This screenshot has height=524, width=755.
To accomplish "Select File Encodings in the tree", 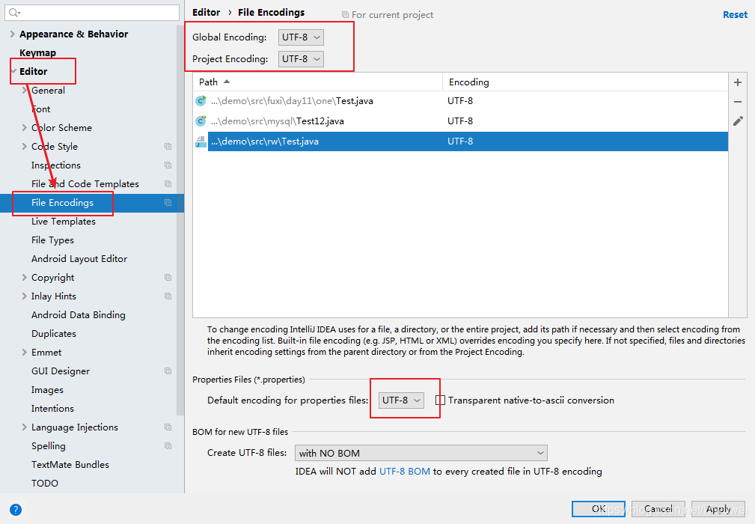I will pyautogui.click(x=63, y=203).
